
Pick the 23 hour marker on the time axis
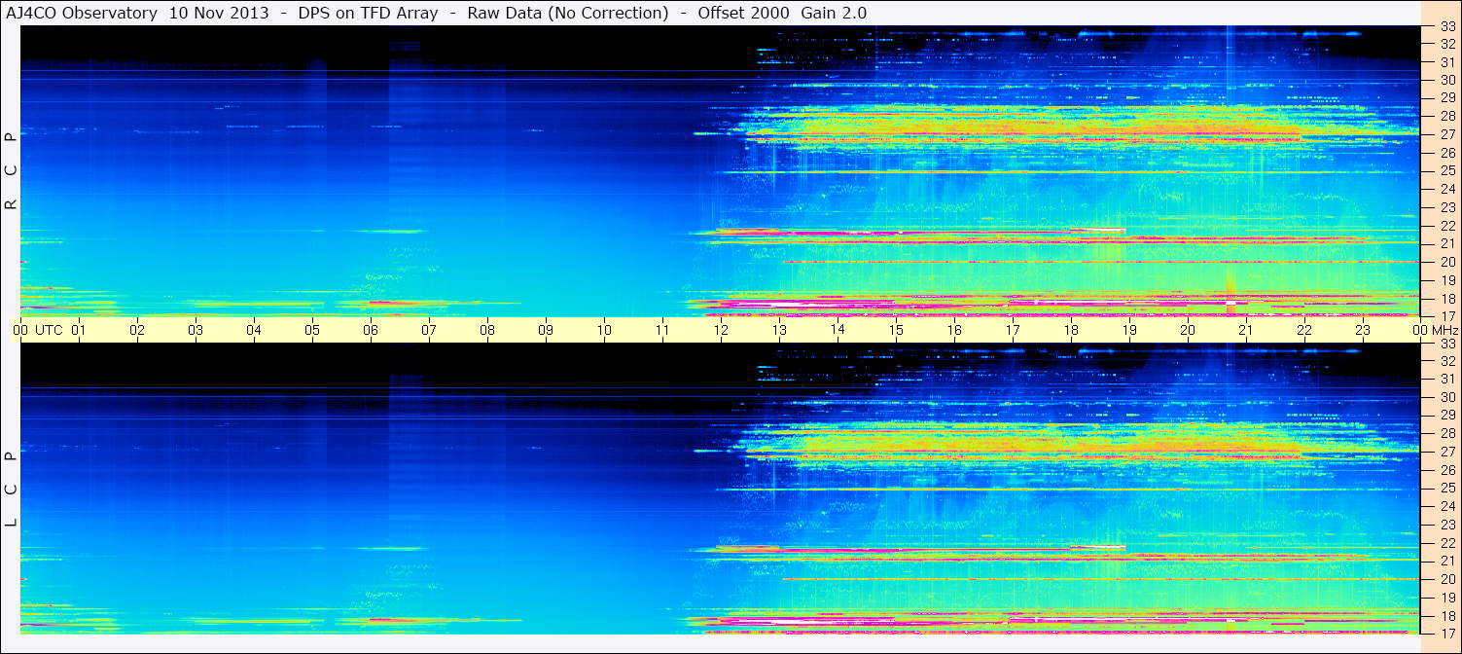[1363, 330]
